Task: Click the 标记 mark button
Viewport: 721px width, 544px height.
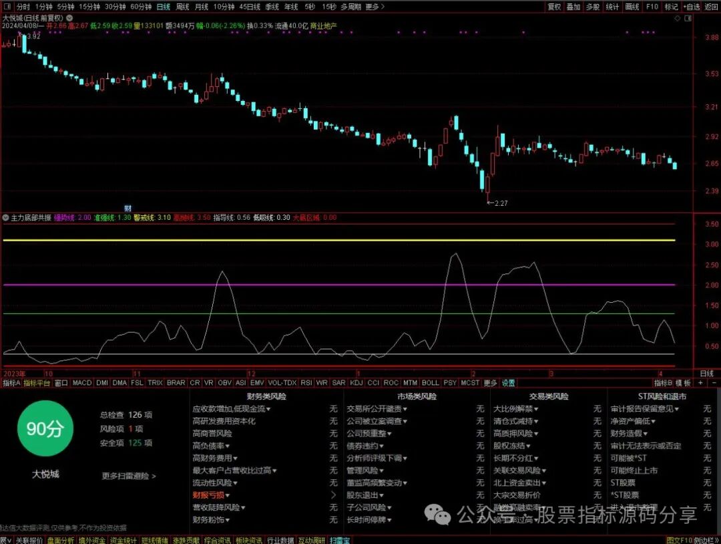Action: (672, 7)
